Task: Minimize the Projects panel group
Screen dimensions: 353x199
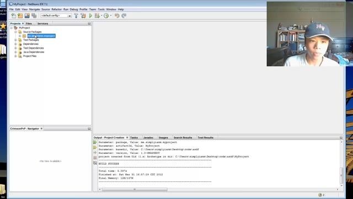Action: (89, 23)
